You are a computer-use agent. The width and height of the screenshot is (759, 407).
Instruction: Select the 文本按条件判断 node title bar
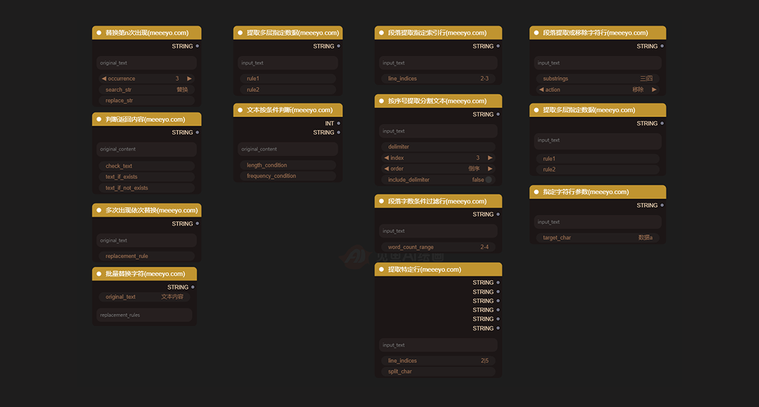click(x=288, y=110)
